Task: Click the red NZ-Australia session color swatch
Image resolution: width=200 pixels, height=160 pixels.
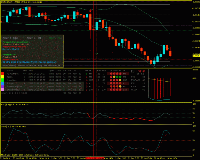Action: [2, 74]
